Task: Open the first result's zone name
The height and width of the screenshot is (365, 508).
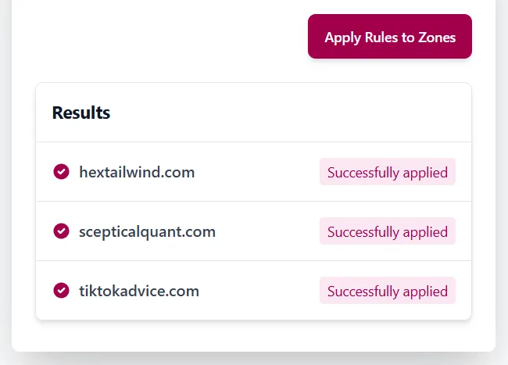Action: point(137,172)
